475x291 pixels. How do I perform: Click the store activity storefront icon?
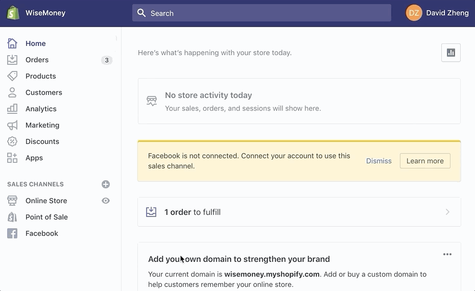(x=152, y=101)
